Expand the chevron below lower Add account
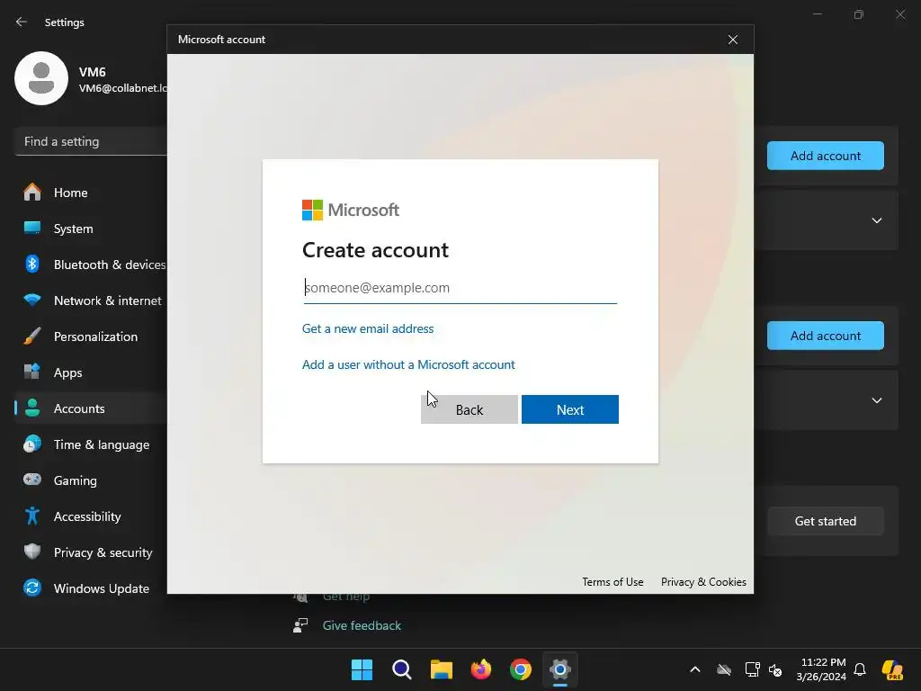This screenshot has width=921, height=691. [x=876, y=400]
